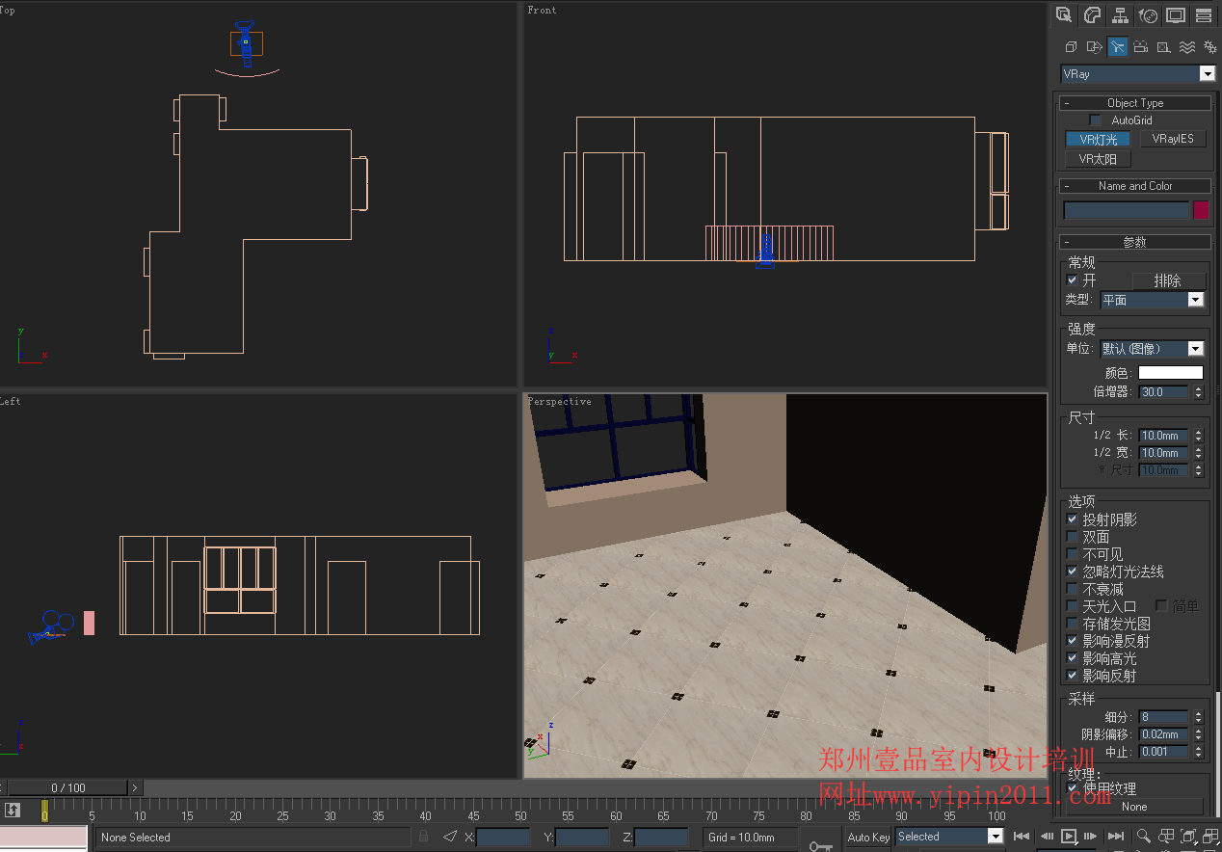
Task: Select the Cameras category icon
Action: pyautogui.click(x=1141, y=46)
